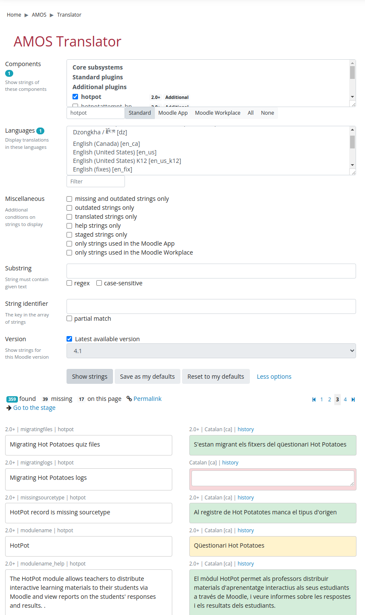Select the Moodle App components tab
The image size is (365, 615).
click(173, 113)
